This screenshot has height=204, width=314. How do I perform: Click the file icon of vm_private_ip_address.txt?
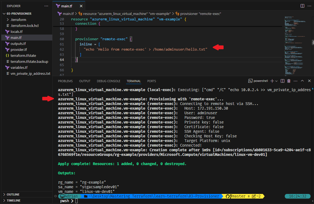point(8,74)
